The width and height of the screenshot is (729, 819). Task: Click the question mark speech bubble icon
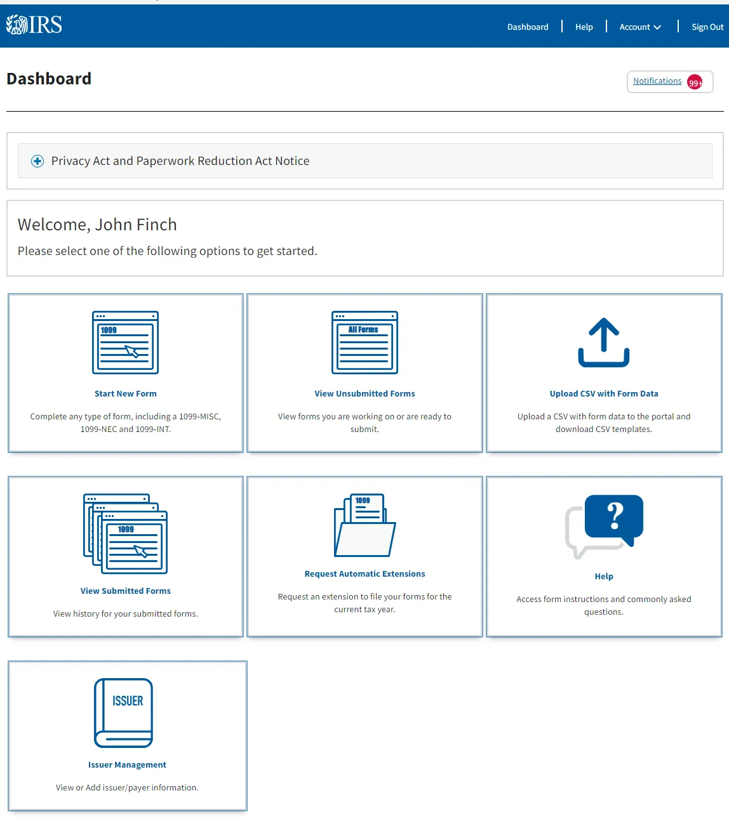pos(604,527)
